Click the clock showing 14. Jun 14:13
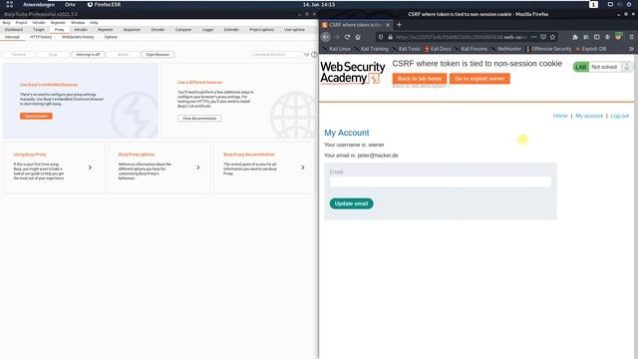Viewport: 638px width, 359px height. 319,4
